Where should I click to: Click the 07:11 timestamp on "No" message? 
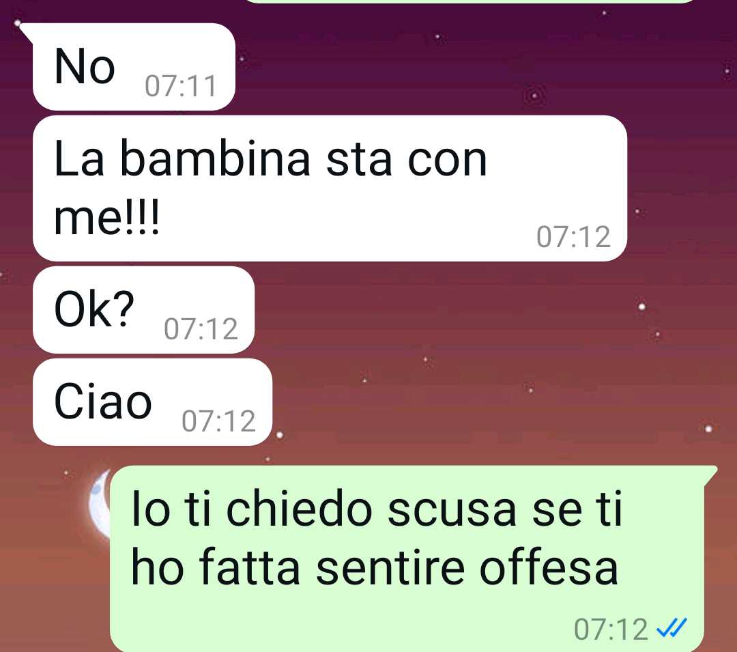180,86
